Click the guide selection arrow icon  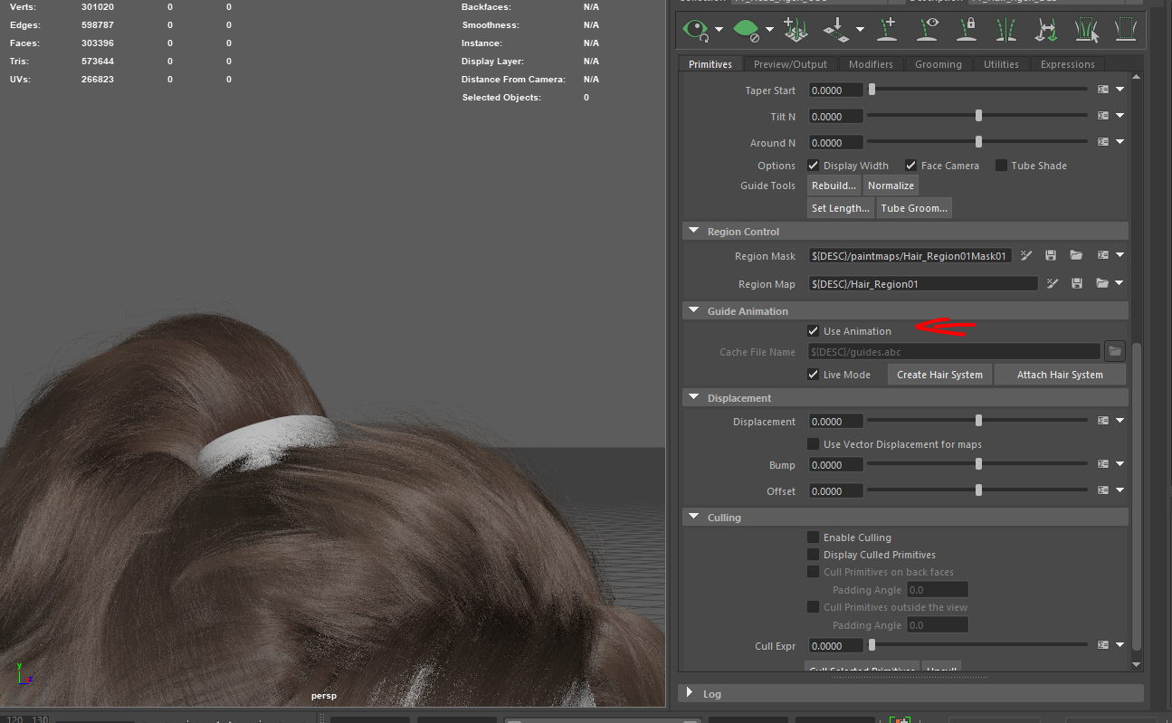pos(1086,29)
